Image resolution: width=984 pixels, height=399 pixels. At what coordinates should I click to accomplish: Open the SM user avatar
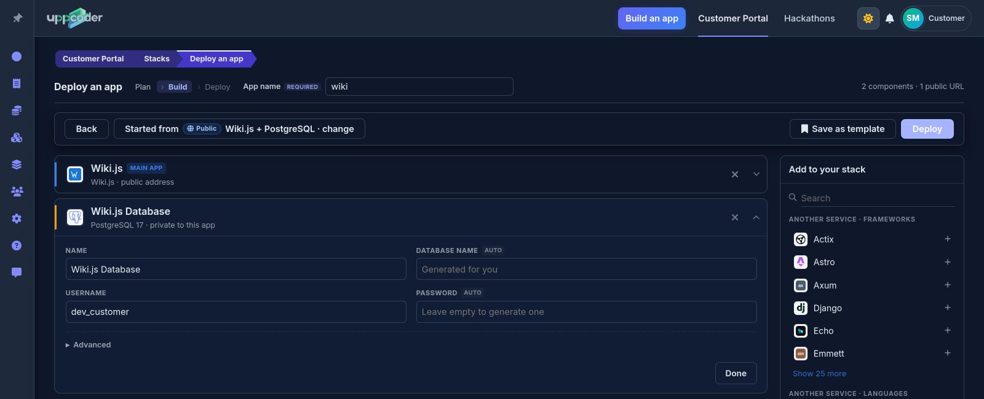tap(913, 18)
